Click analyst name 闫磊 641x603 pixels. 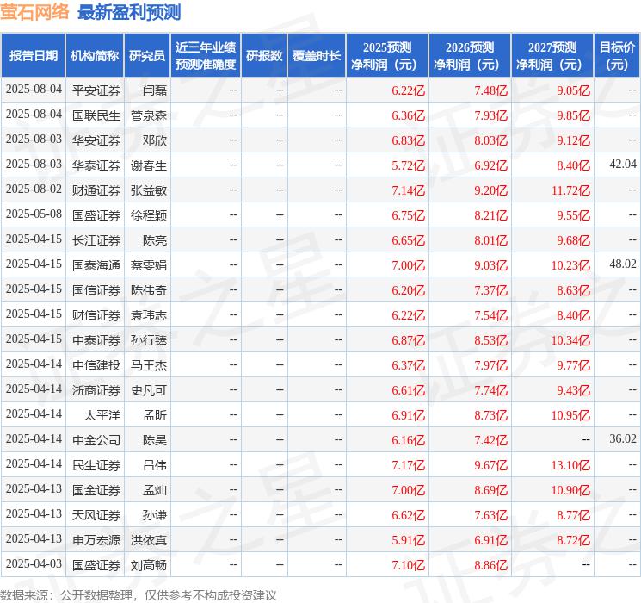(x=155, y=90)
